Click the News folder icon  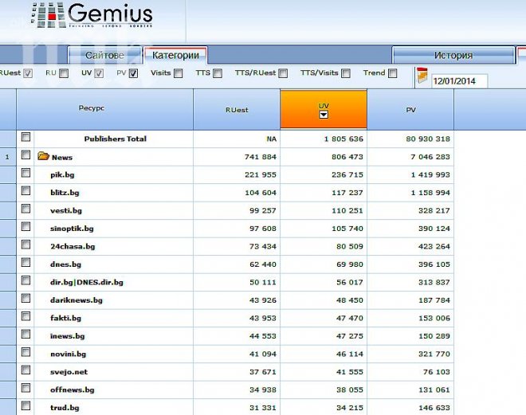pos(44,156)
